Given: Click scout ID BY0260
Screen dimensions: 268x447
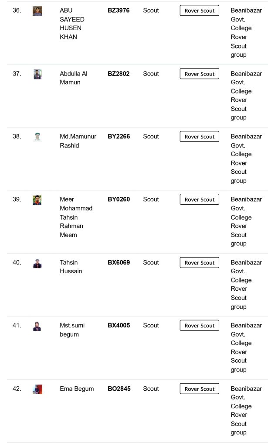Looking at the screenshot, I should 119,199.
